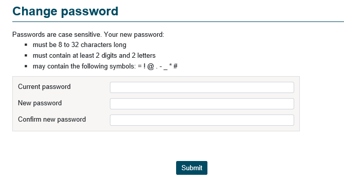Image resolution: width=344 pixels, height=184 pixels.
Task: Click the Change password page heading
Action: click(65, 11)
